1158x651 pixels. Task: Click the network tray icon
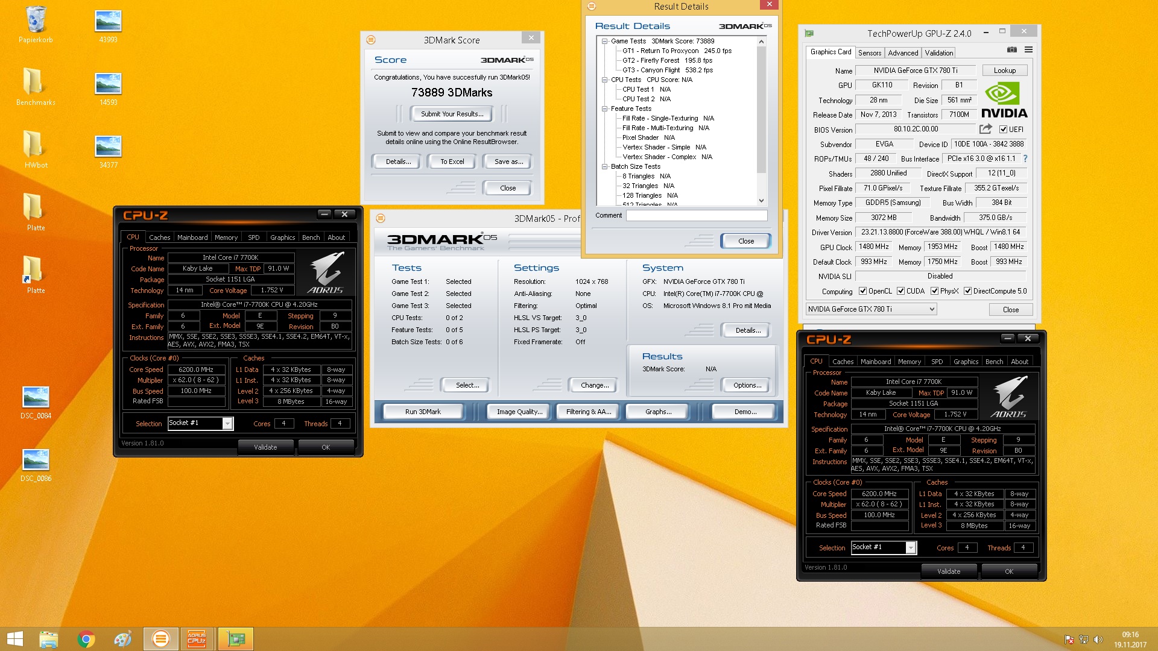pyautogui.click(x=1084, y=640)
